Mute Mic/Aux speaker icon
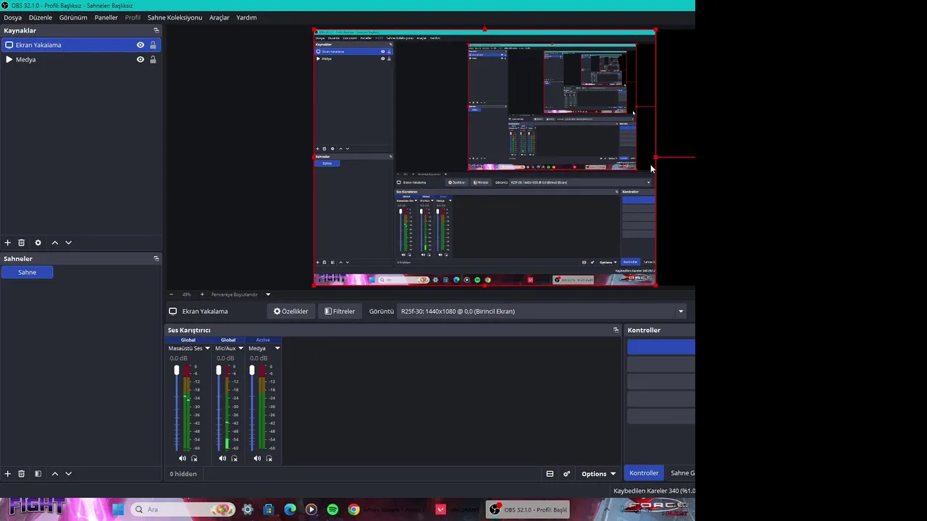 [222, 458]
